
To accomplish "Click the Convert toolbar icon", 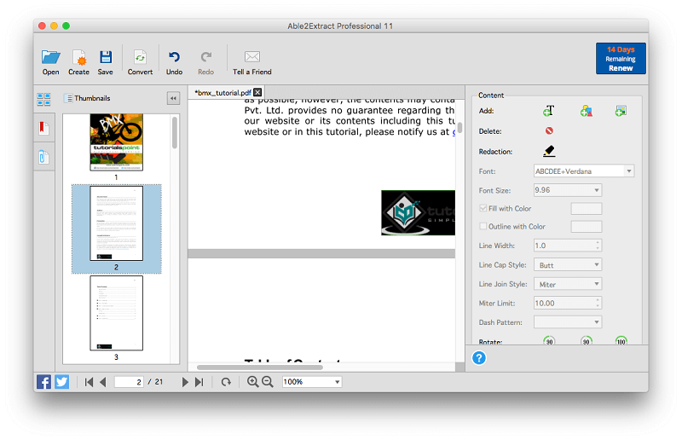I will click(140, 57).
